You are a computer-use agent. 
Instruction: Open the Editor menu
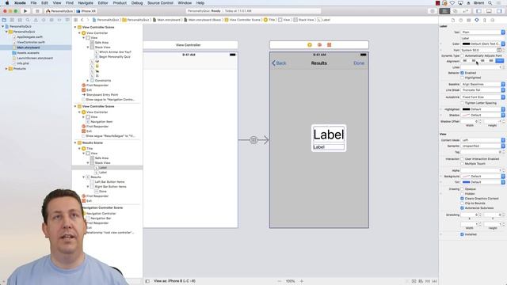pos(103,3)
